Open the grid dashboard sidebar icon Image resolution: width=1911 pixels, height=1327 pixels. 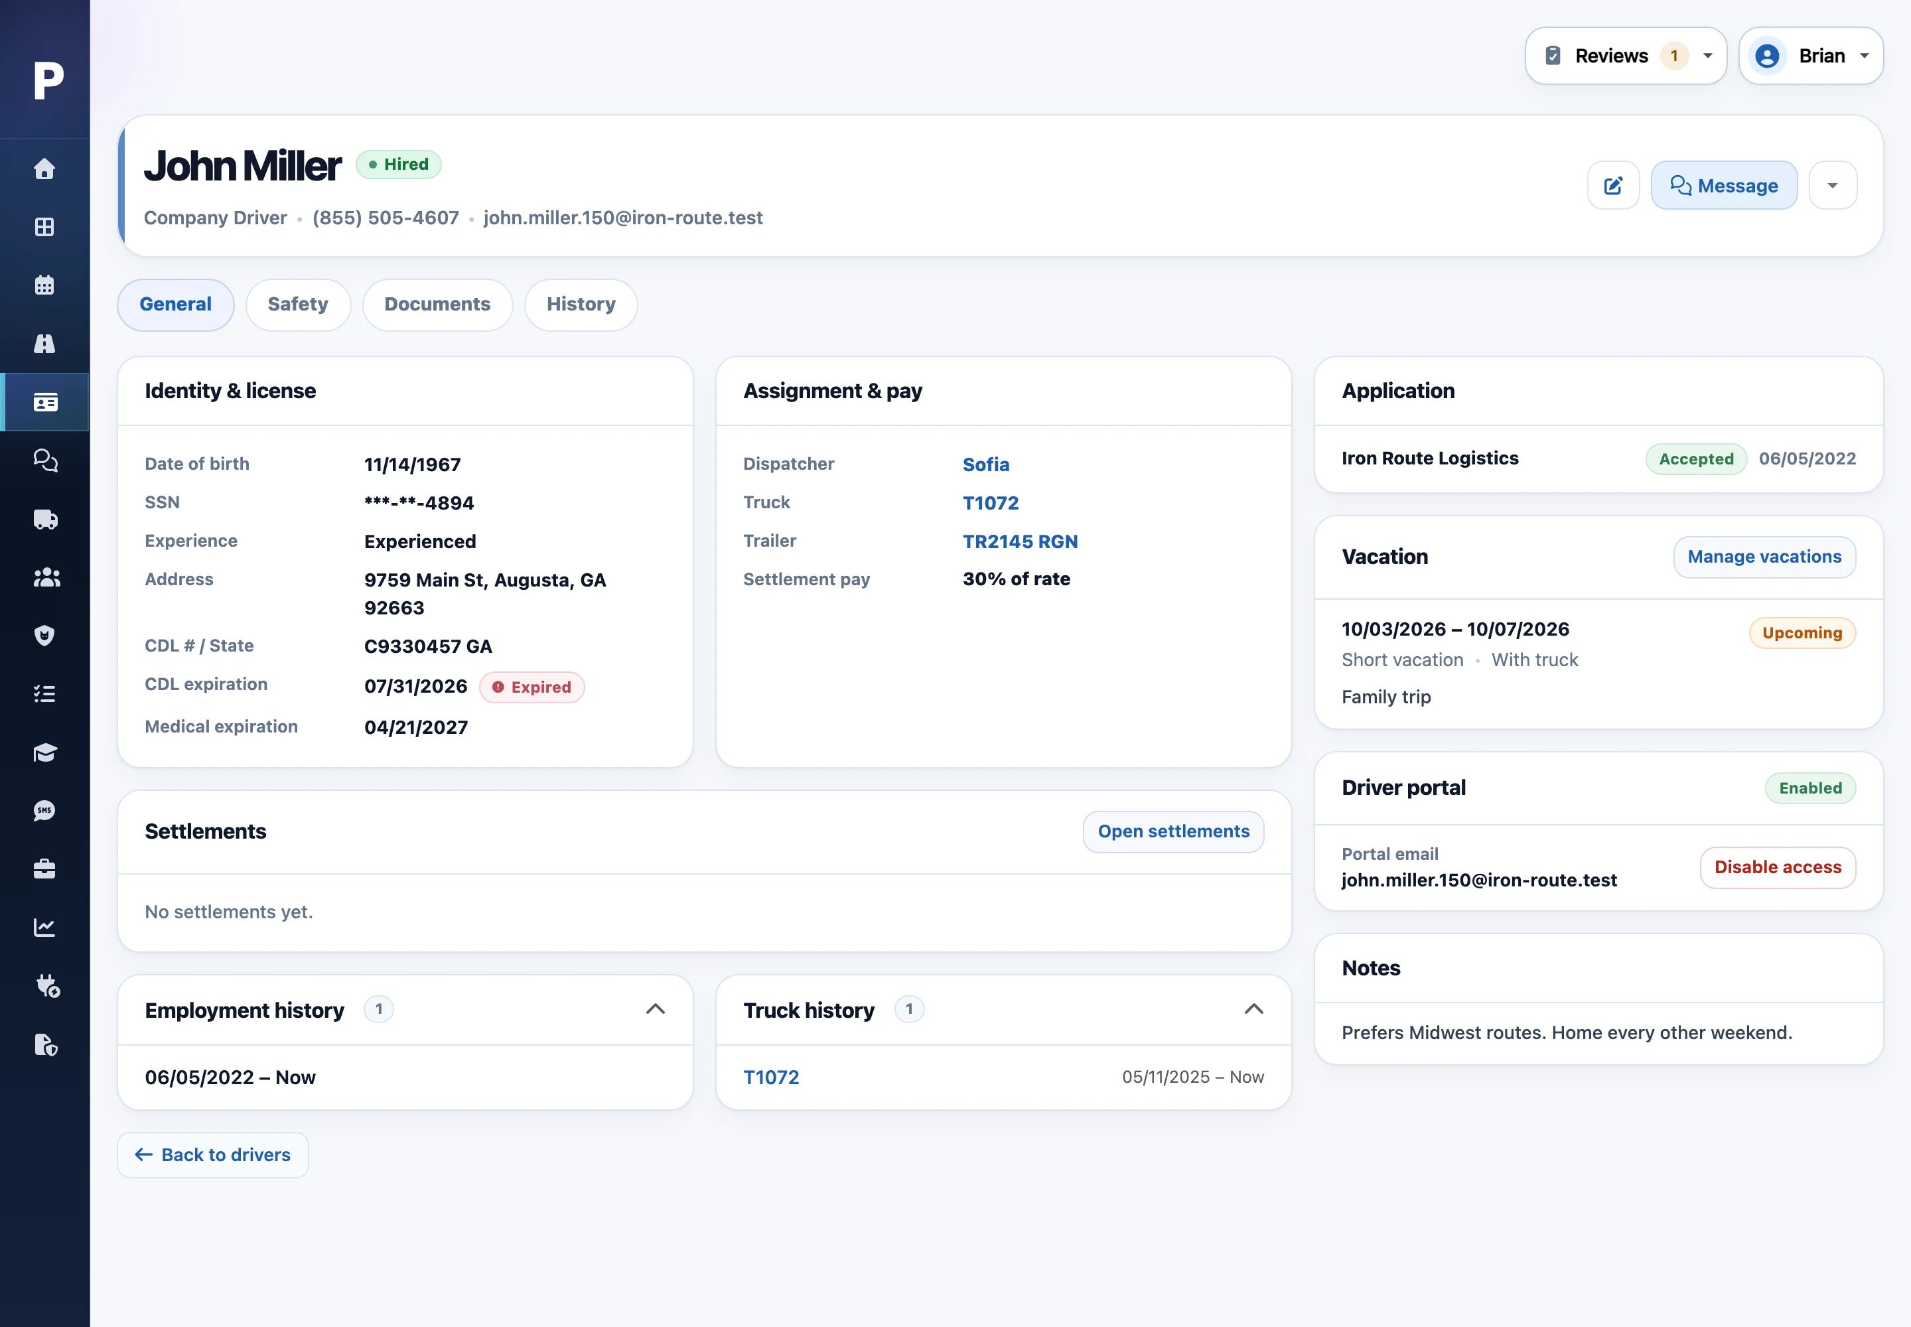pos(45,227)
